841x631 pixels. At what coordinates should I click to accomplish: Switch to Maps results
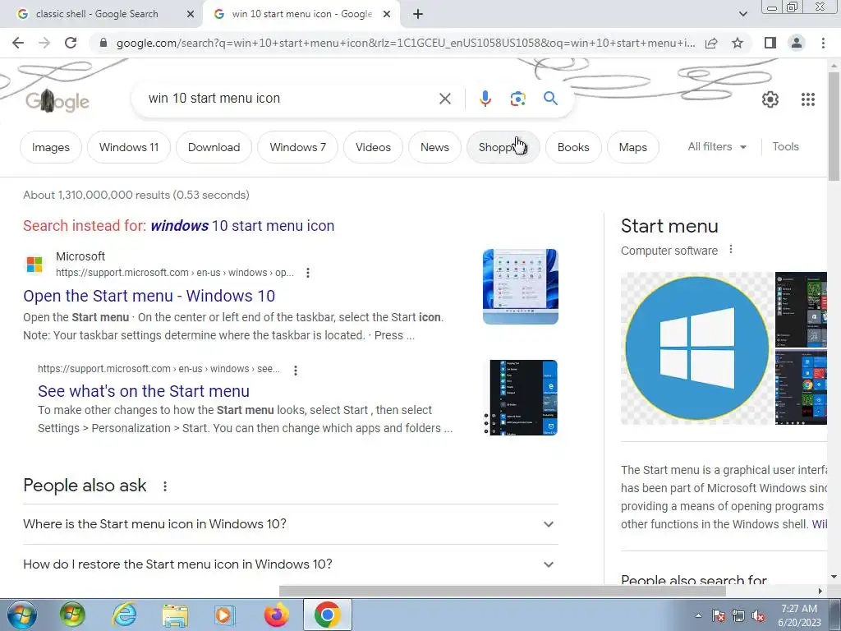point(633,147)
